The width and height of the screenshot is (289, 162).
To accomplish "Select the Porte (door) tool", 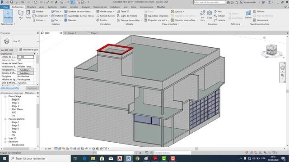I will point(28,14).
